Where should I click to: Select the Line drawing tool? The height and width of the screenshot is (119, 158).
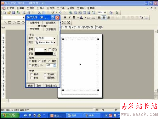coord(5,22)
